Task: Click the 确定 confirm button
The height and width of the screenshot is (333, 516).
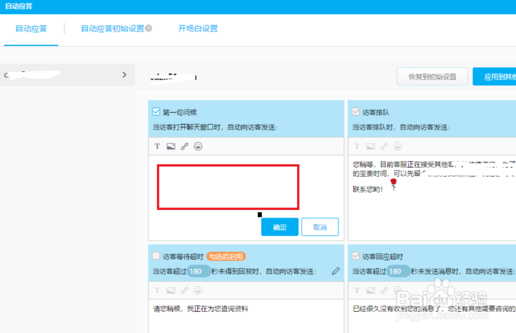Action: [x=280, y=227]
